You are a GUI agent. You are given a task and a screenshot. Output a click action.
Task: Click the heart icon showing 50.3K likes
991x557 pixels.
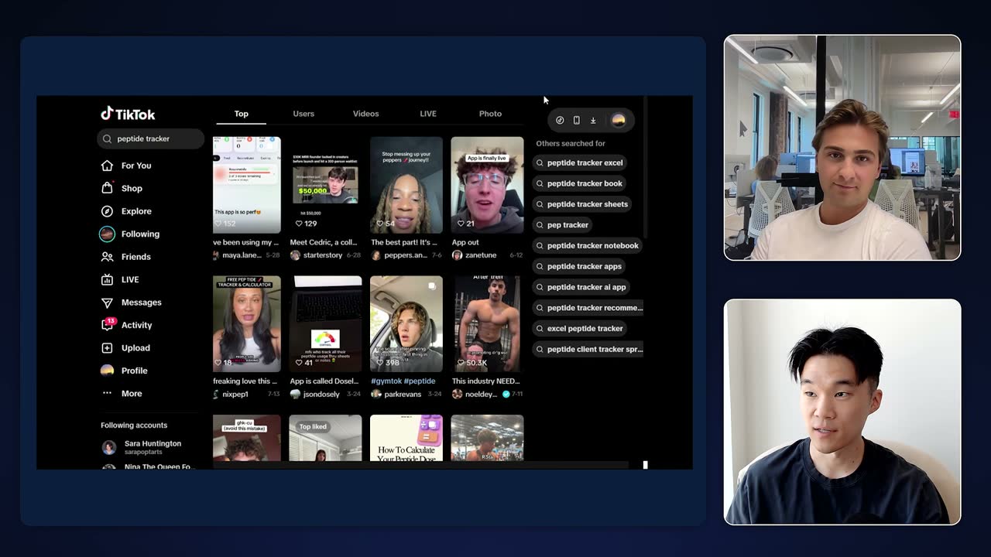(x=461, y=363)
